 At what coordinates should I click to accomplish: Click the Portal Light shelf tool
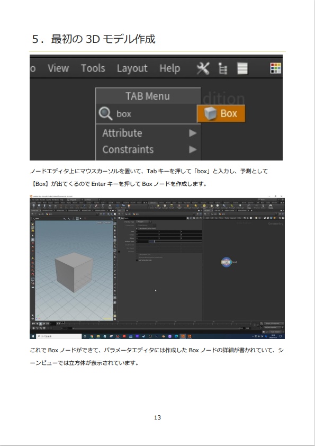coord(231,206)
